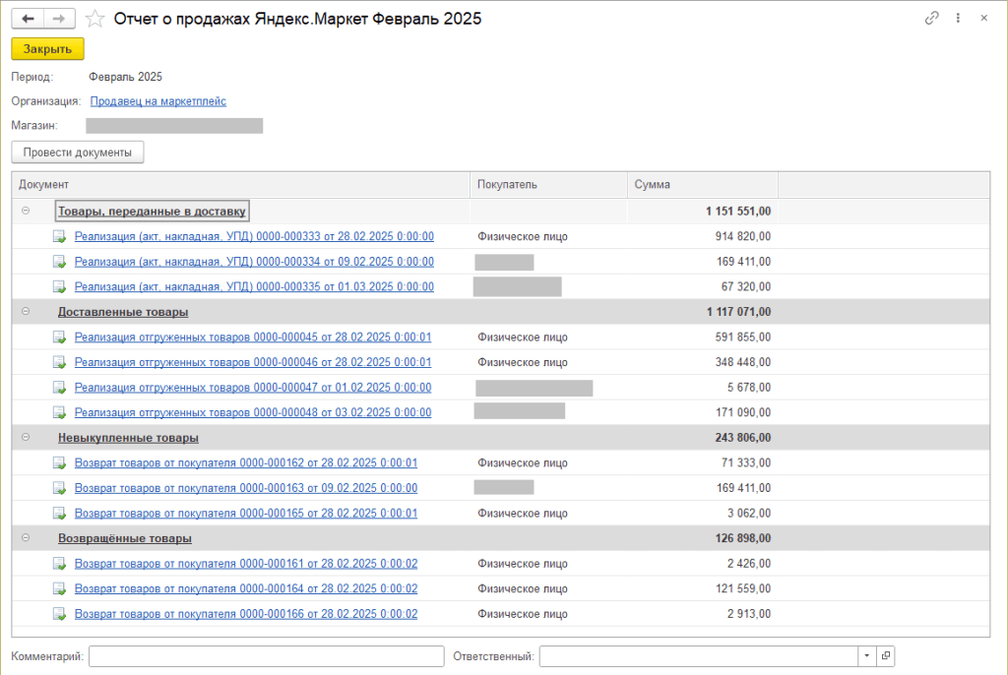Collapse the Невыкупленные товары group

click(26, 437)
